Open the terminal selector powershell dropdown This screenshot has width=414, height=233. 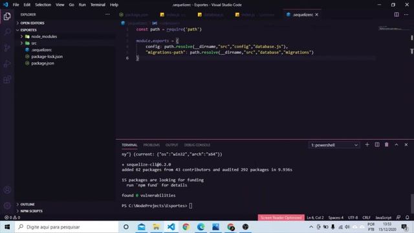[x=334, y=145]
